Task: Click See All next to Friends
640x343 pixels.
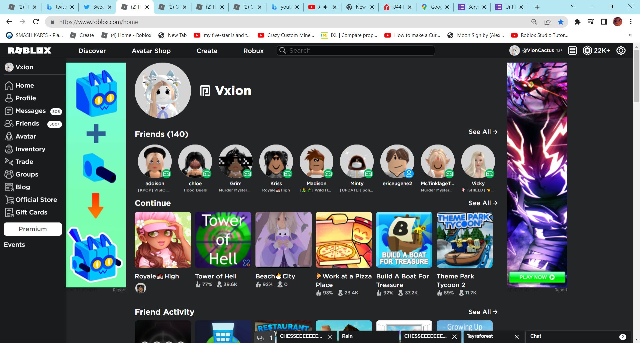Action: 483,132
